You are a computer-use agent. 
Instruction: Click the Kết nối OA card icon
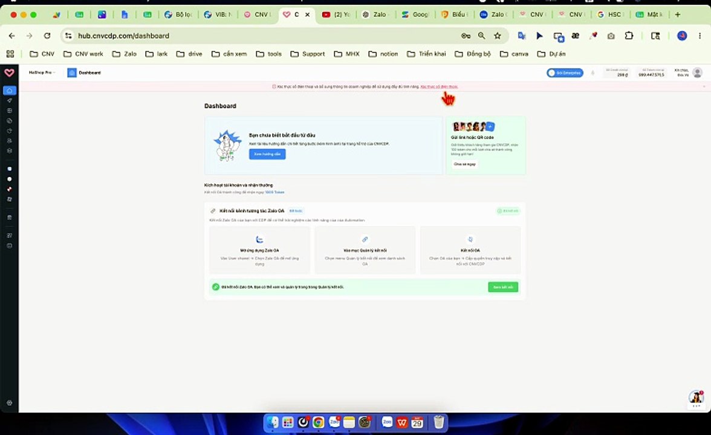[470, 239]
